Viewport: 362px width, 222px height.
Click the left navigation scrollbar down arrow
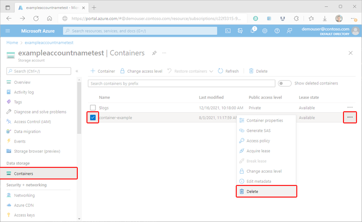(x=79, y=219)
